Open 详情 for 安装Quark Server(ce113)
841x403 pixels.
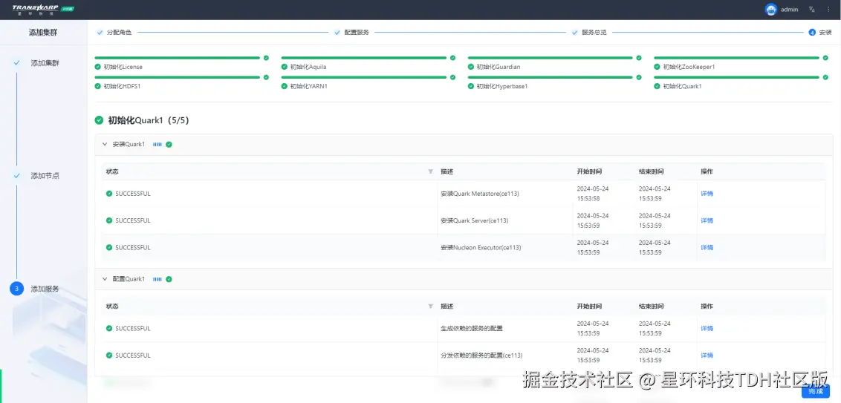[707, 220]
